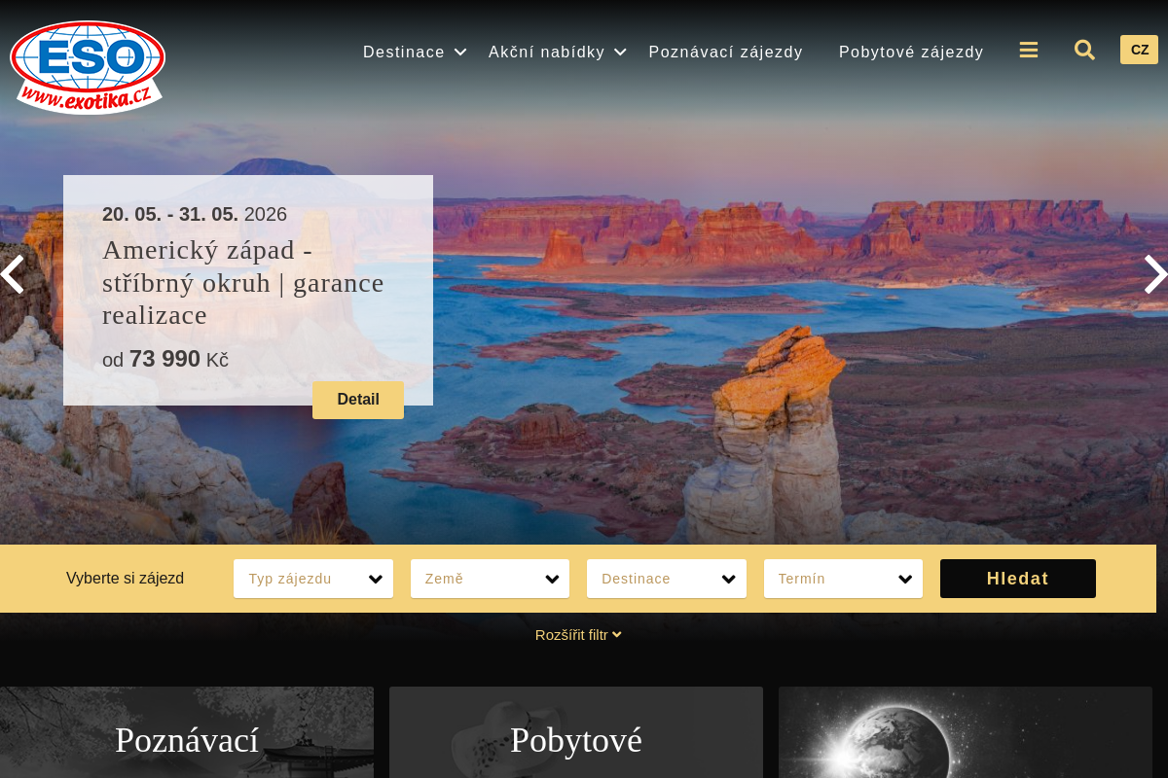1168x778 pixels.
Task: Open the Pobytové zájezdy menu item
Action: [911, 52]
